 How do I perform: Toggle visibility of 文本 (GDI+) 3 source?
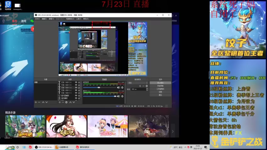click(76, 93)
